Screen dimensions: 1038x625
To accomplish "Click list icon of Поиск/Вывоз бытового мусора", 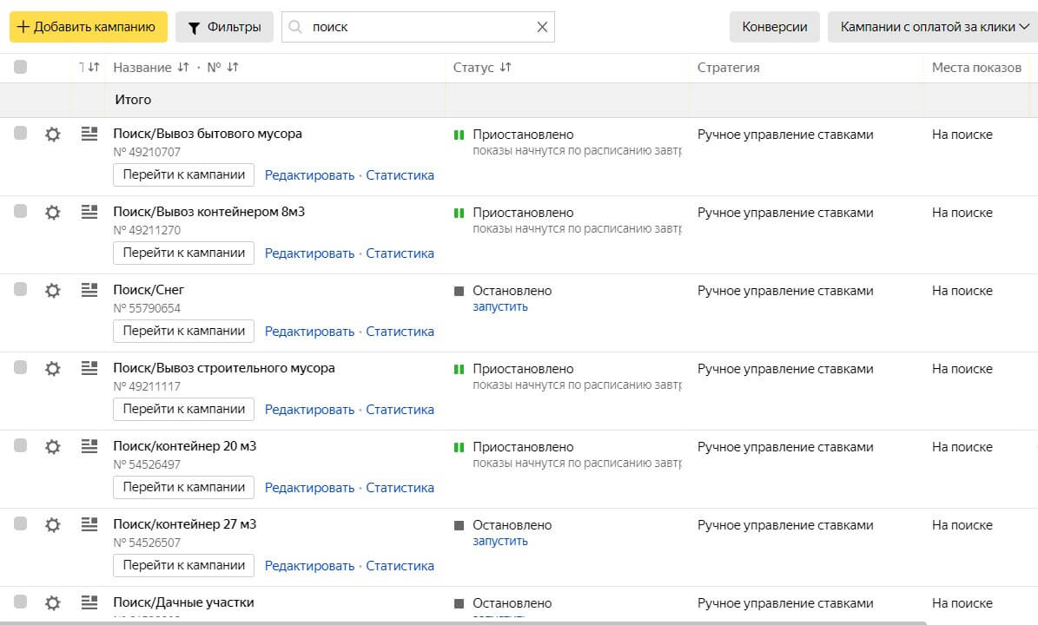I will 89,134.
